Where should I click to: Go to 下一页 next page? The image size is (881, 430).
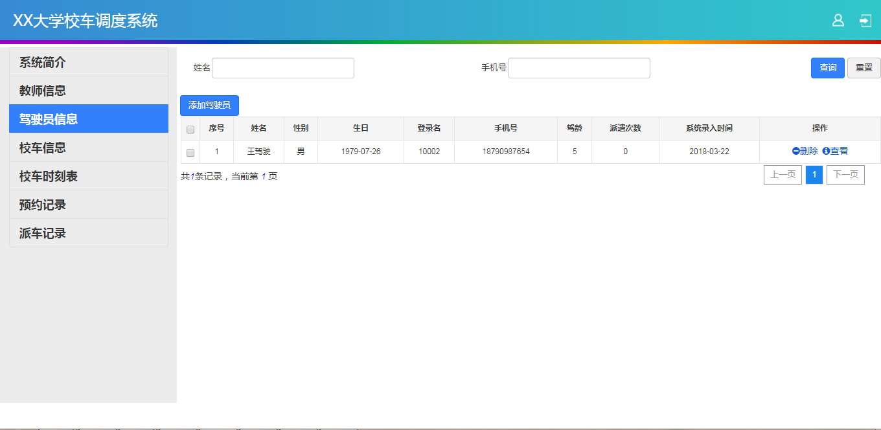coord(845,175)
